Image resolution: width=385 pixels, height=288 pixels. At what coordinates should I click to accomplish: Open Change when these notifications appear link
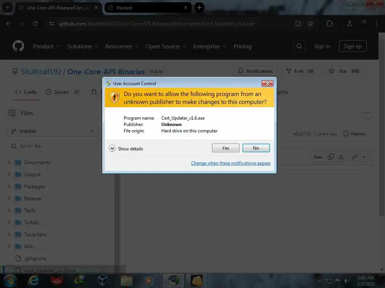[x=231, y=163]
